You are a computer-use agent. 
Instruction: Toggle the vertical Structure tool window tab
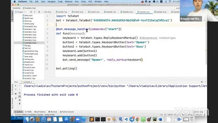point(12,89)
